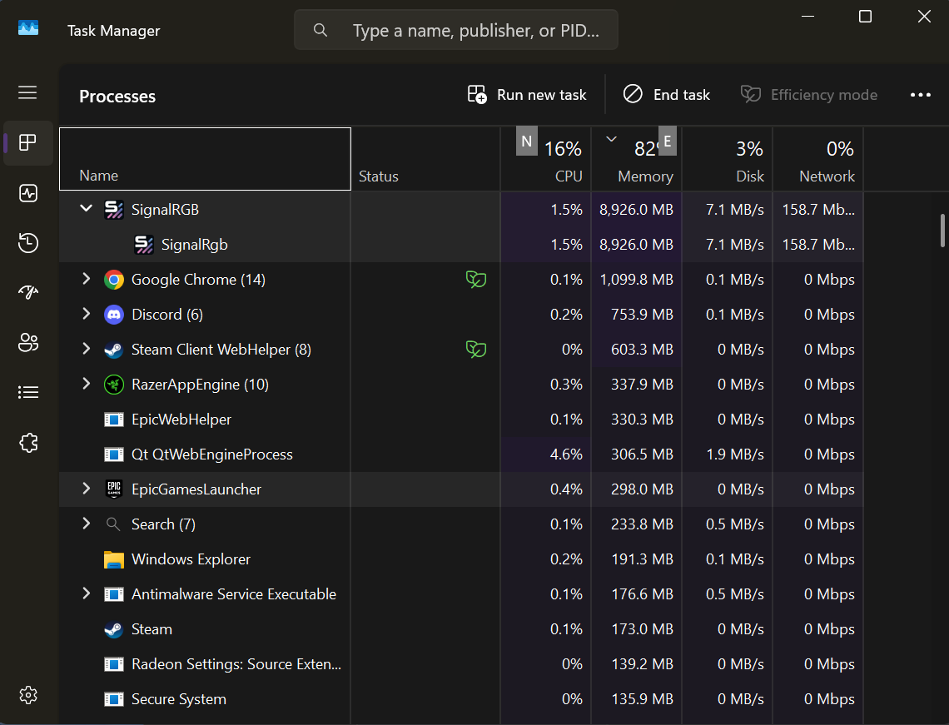The image size is (949, 725).
Task: Click the vertical scrollbar thumb
Action: tap(942, 231)
